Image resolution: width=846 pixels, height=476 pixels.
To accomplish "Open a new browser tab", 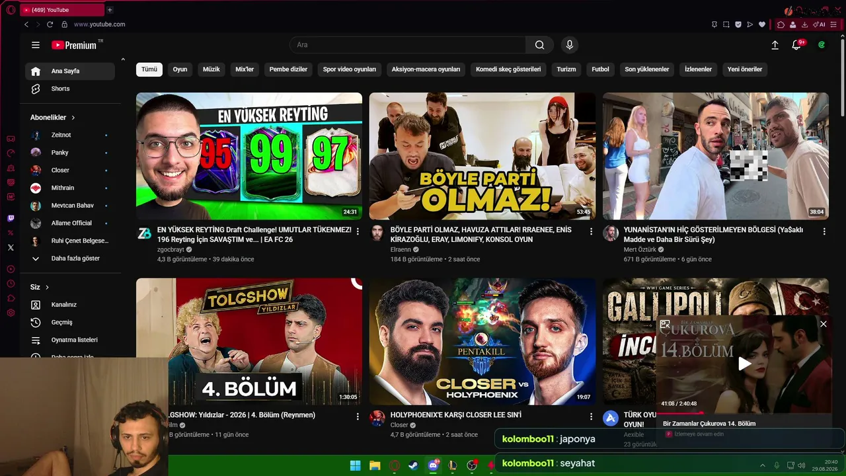I will coord(110,10).
